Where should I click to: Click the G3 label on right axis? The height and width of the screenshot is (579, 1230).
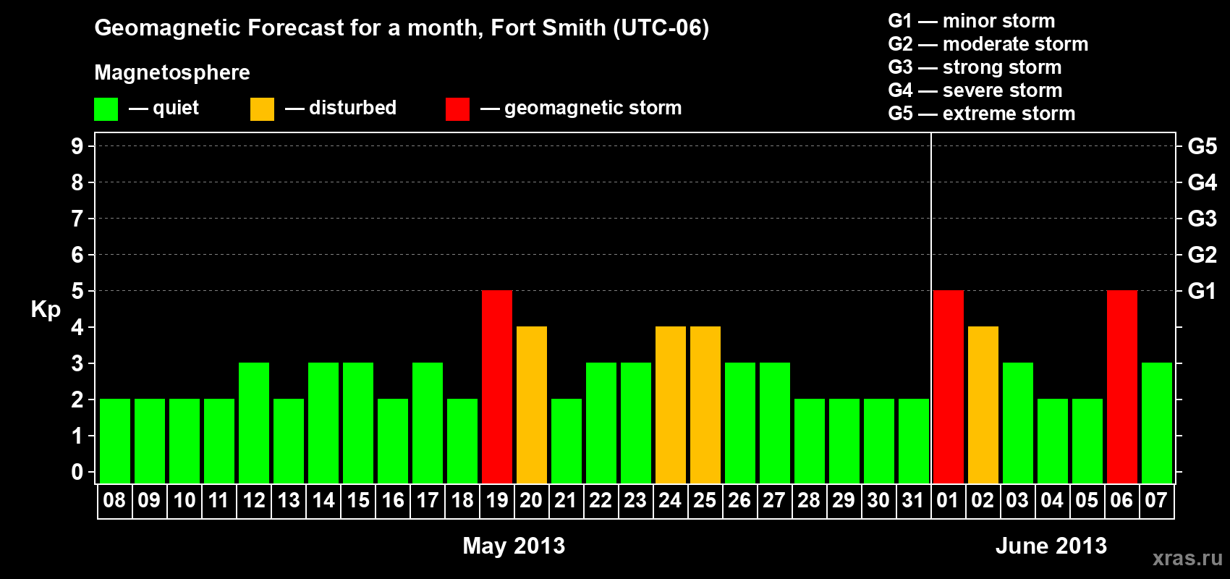1203,219
